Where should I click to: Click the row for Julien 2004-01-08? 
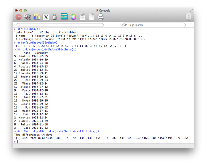tap(31, 124)
